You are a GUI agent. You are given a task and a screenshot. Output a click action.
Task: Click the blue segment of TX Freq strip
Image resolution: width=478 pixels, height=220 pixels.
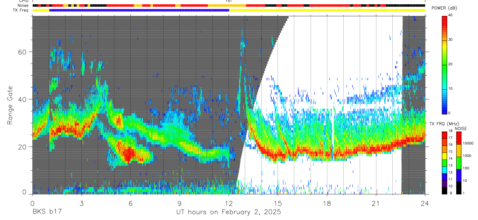click(x=139, y=10)
